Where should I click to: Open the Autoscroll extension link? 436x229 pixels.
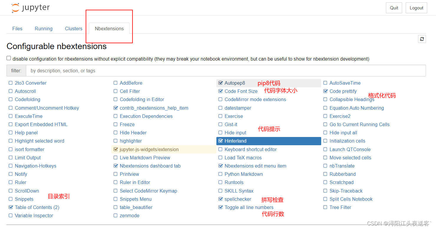25,91
